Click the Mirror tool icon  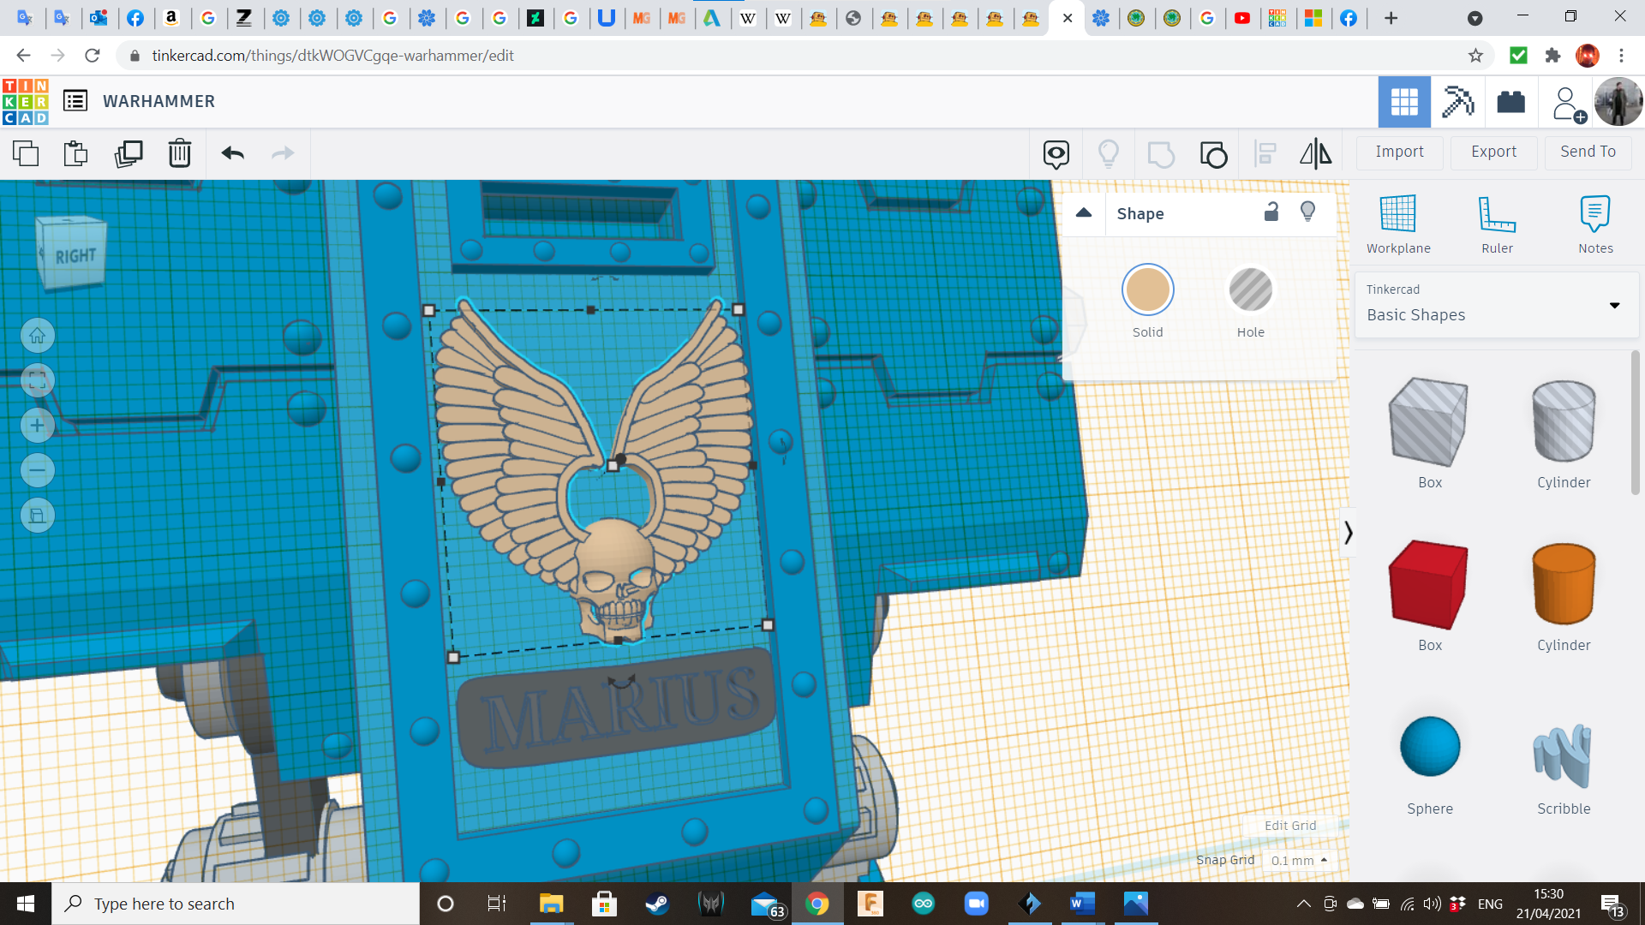click(x=1315, y=154)
